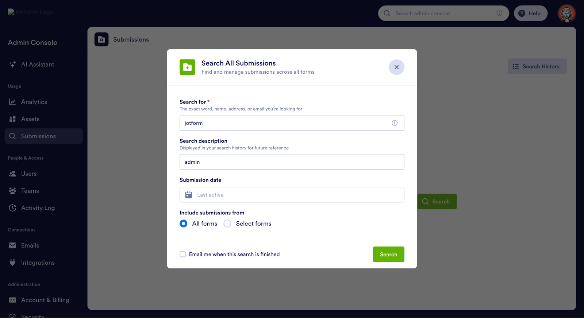
Task: Click the magnifier icon in admin console search
Action: 387,13
